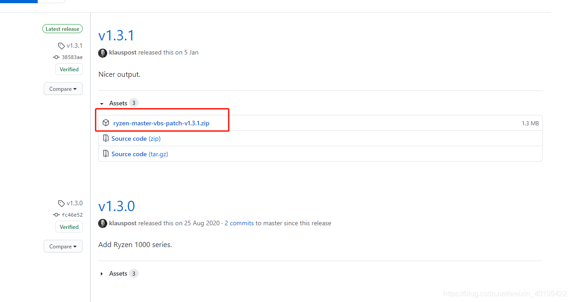Screen dimensions: 571x302
Task: Click the released this on 25 Aug 2020 text
Action: click(x=179, y=223)
